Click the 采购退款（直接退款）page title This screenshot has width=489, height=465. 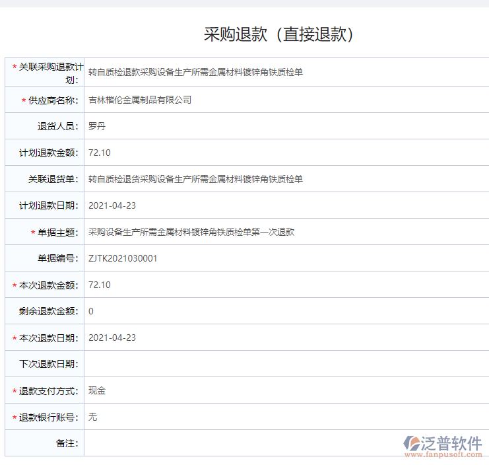click(x=280, y=35)
